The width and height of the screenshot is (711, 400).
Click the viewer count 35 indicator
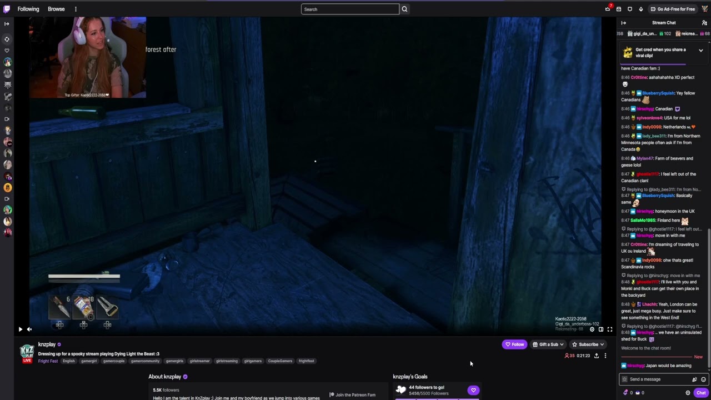click(569, 356)
